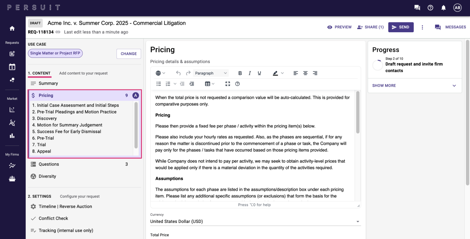This screenshot has width=470, height=239.
Task: Switch to 1. Content tab
Action: (39, 73)
